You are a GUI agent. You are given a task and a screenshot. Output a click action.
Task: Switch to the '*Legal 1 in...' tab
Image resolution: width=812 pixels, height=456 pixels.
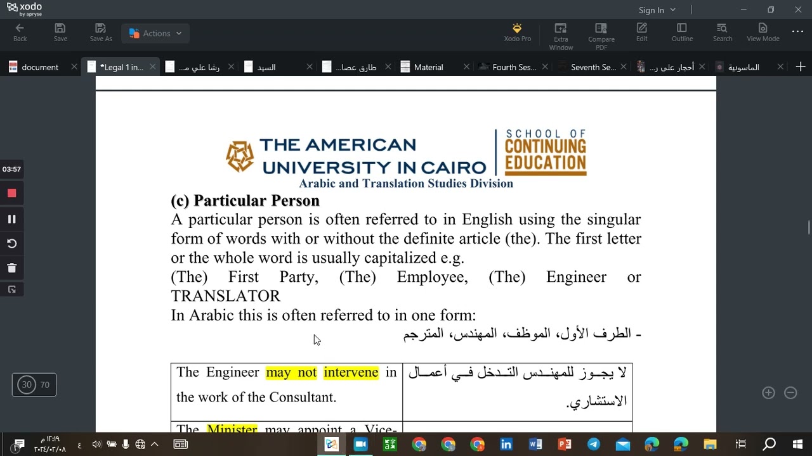[122, 67]
